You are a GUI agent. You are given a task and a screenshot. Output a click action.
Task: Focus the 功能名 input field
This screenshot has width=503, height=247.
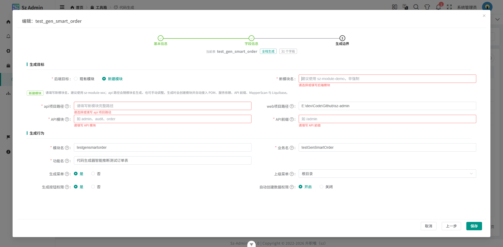click(162, 160)
